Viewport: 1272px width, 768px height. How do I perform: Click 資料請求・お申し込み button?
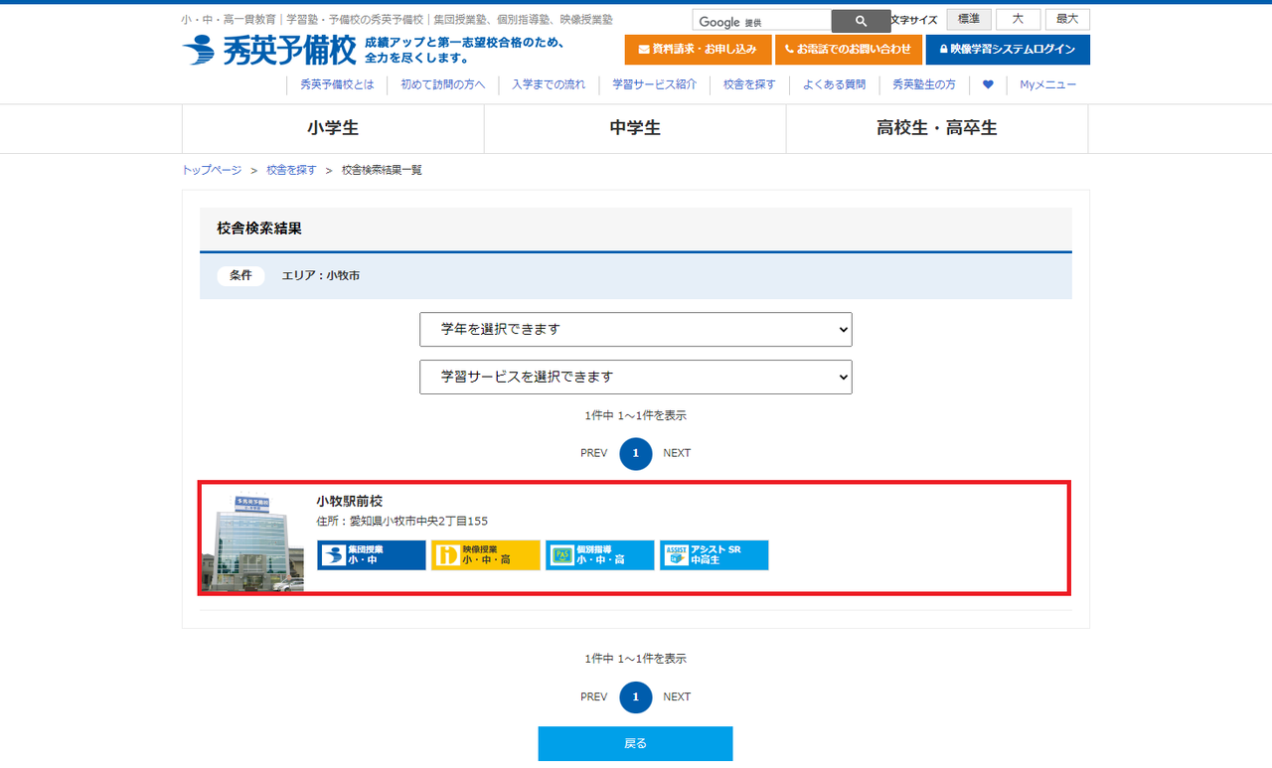698,50
